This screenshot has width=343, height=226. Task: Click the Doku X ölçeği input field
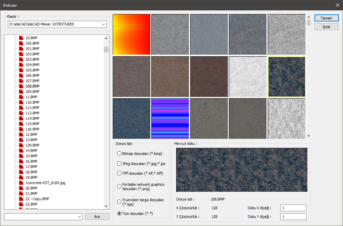pos(293,208)
